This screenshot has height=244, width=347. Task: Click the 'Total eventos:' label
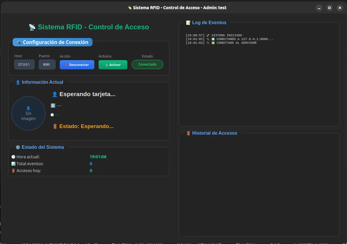30,164
